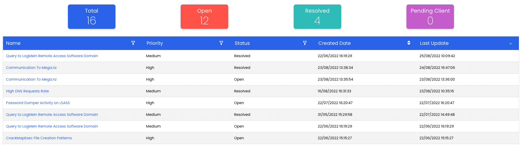The height and width of the screenshot is (145, 521).
Task: Select last update 22/06/2022 15:15:27
Action: 437,138
